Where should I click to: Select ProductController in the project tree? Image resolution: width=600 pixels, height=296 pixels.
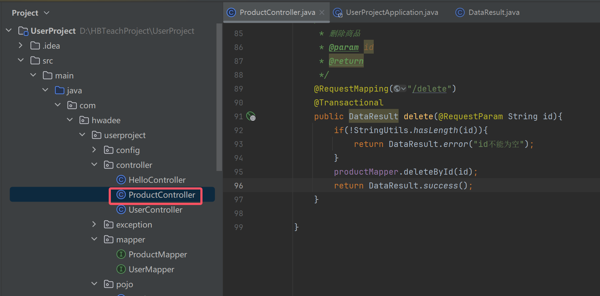coord(162,194)
